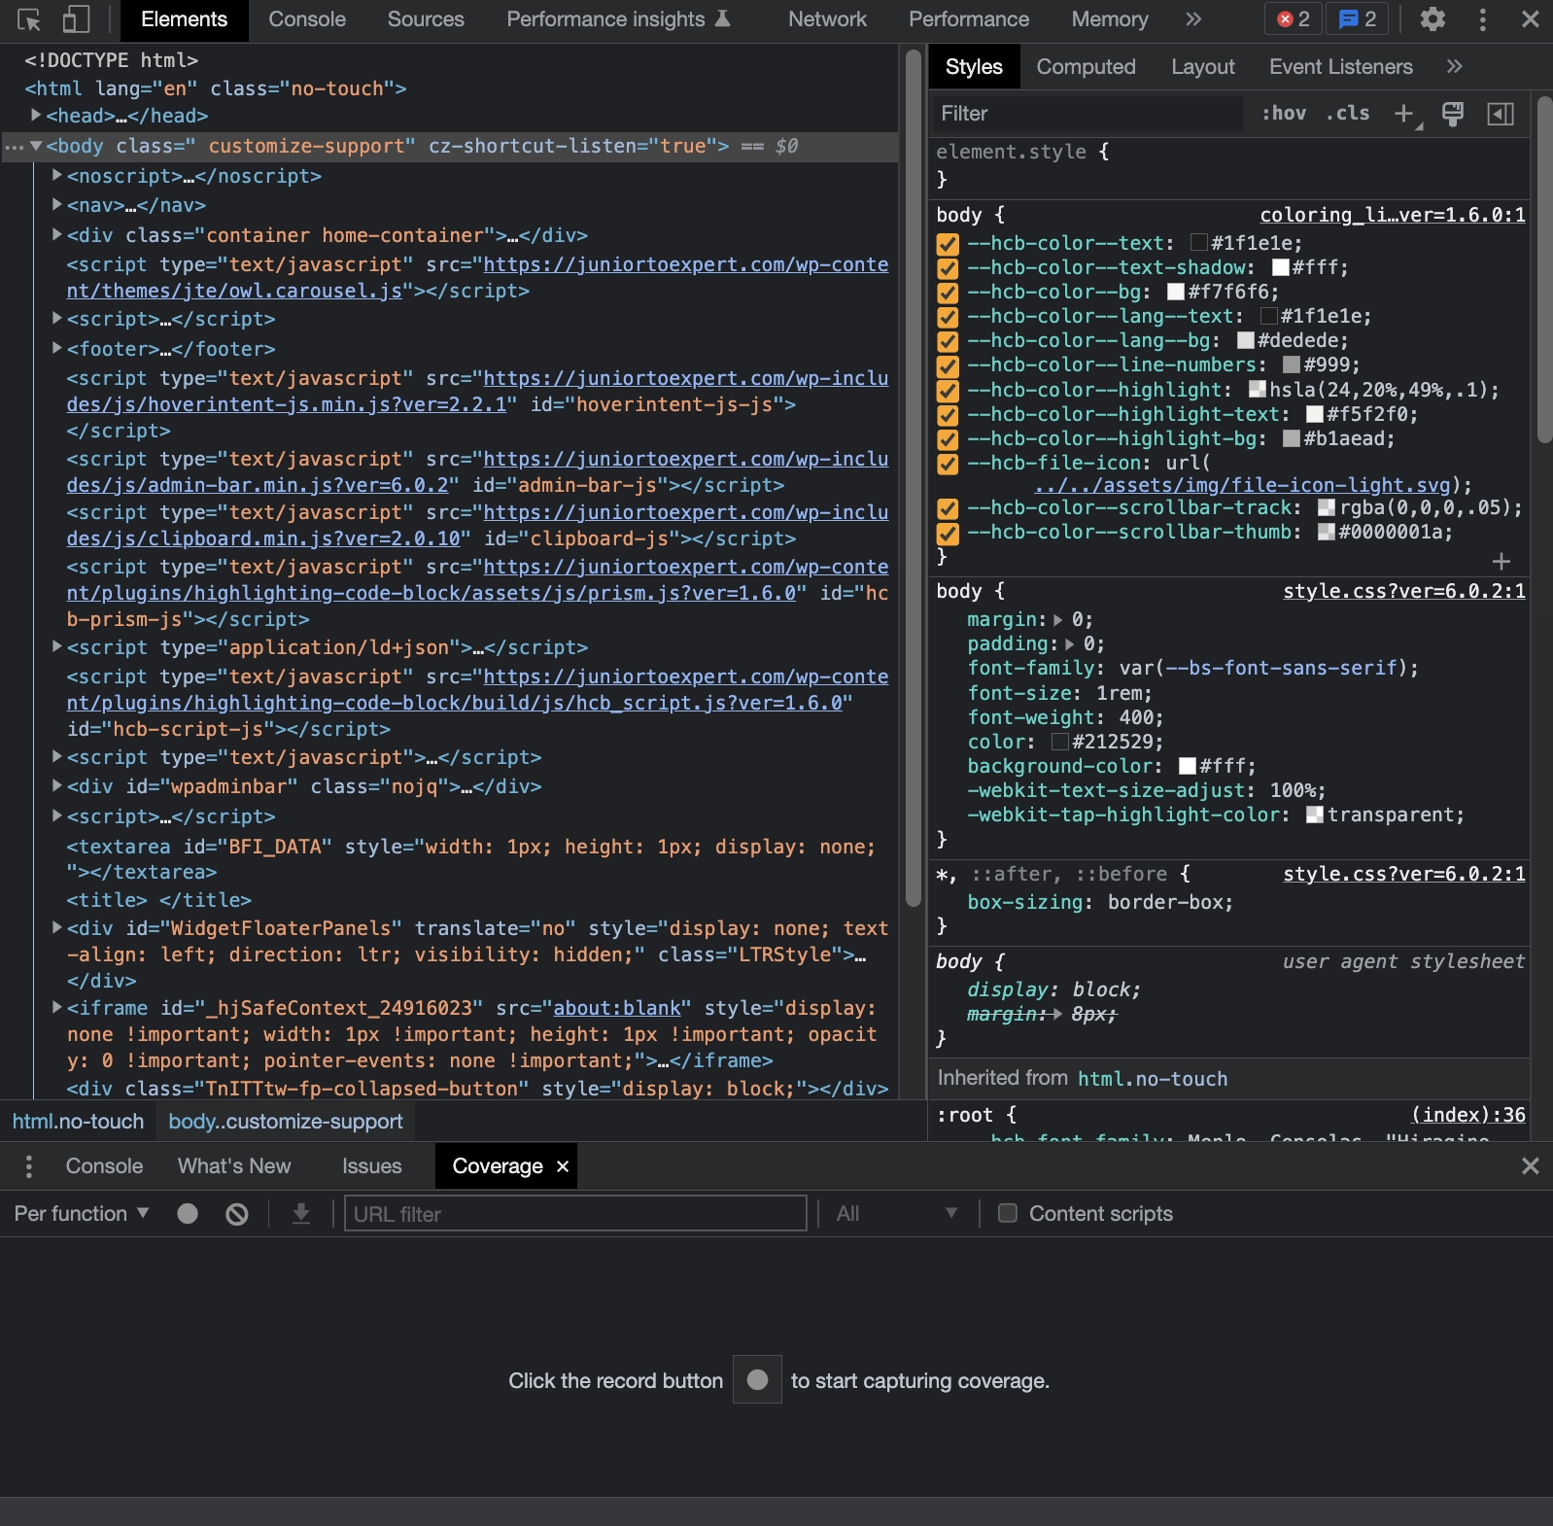Disable the --hcb-color--bg property

[x=948, y=293]
